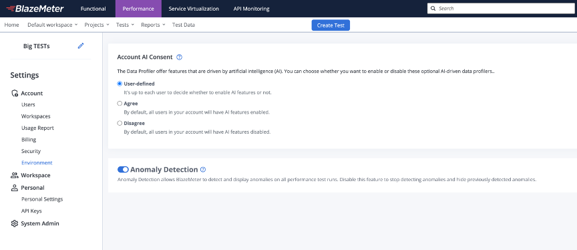Click the Personal section label

[x=33, y=188]
